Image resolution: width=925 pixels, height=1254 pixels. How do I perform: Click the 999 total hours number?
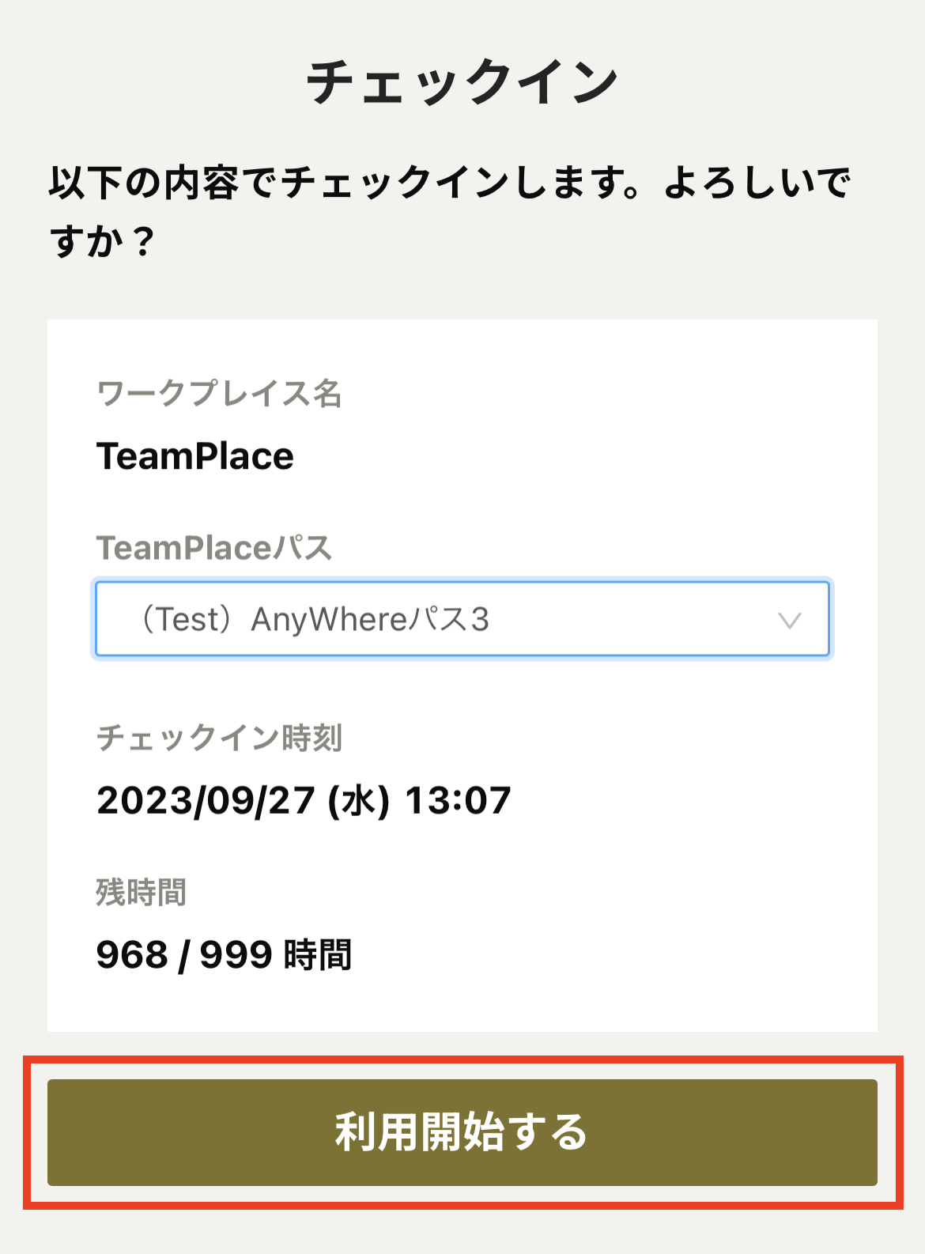click(x=236, y=954)
